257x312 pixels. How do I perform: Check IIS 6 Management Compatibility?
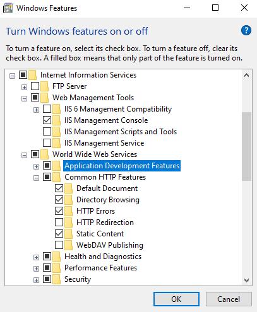[47, 108]
